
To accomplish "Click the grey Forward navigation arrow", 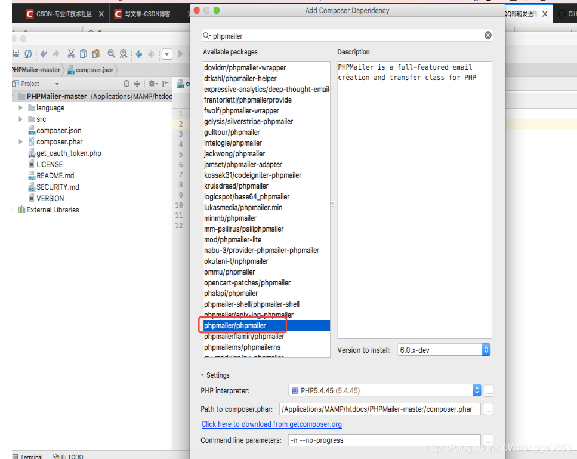I will pyautogui.click(x=151, y=54).
